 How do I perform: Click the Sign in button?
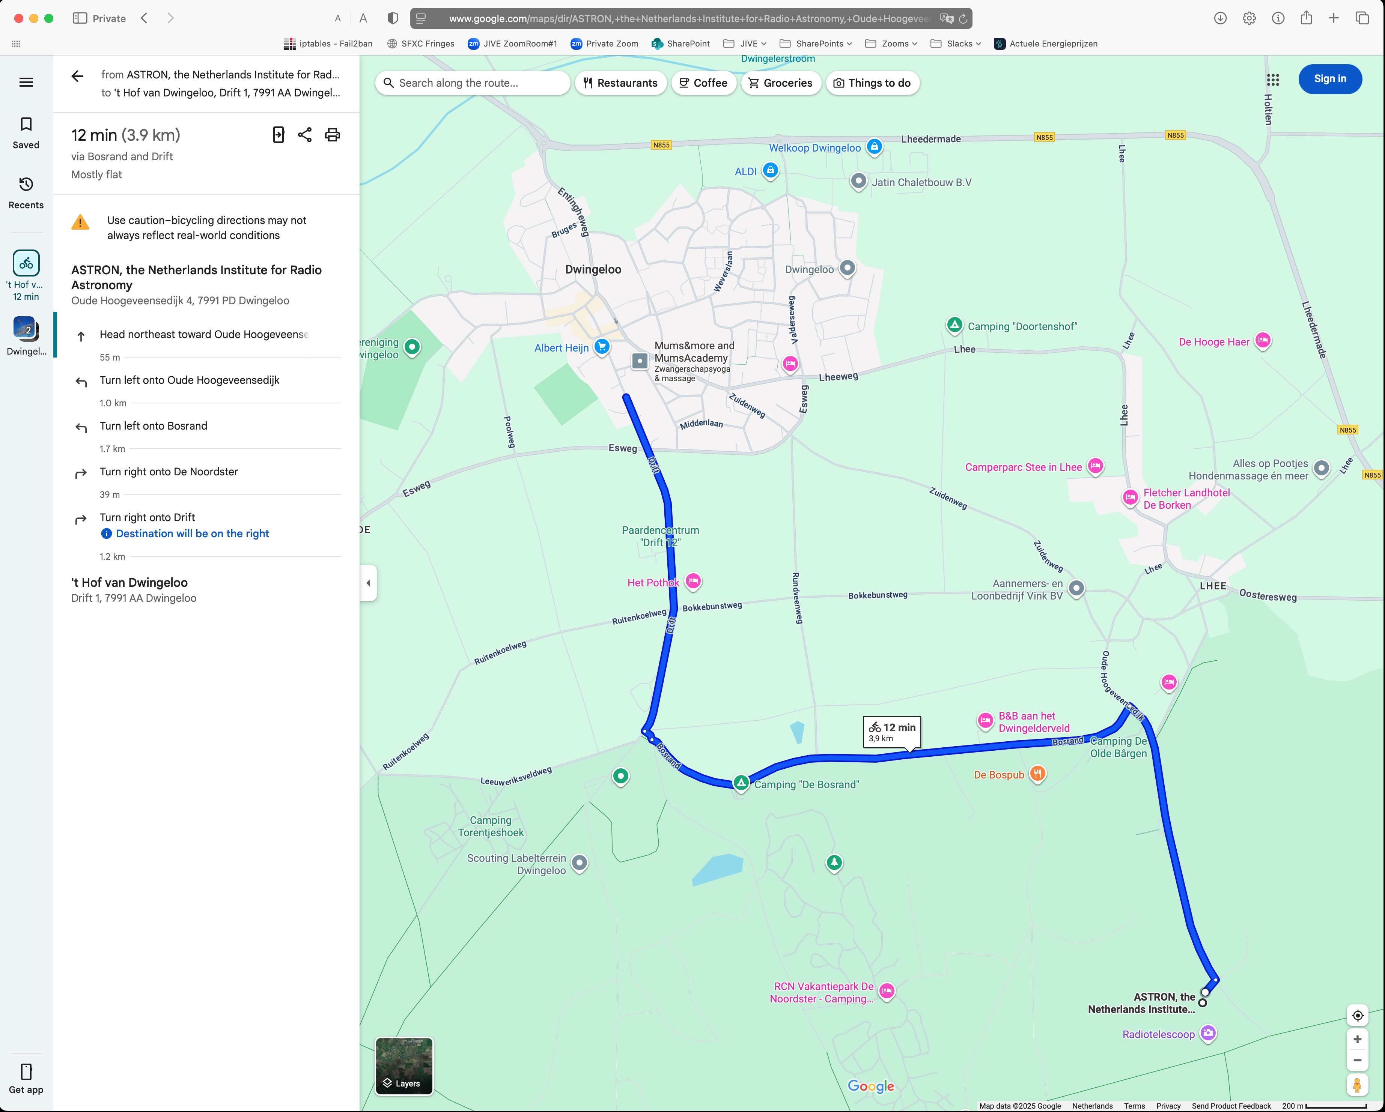[1329, 79]
